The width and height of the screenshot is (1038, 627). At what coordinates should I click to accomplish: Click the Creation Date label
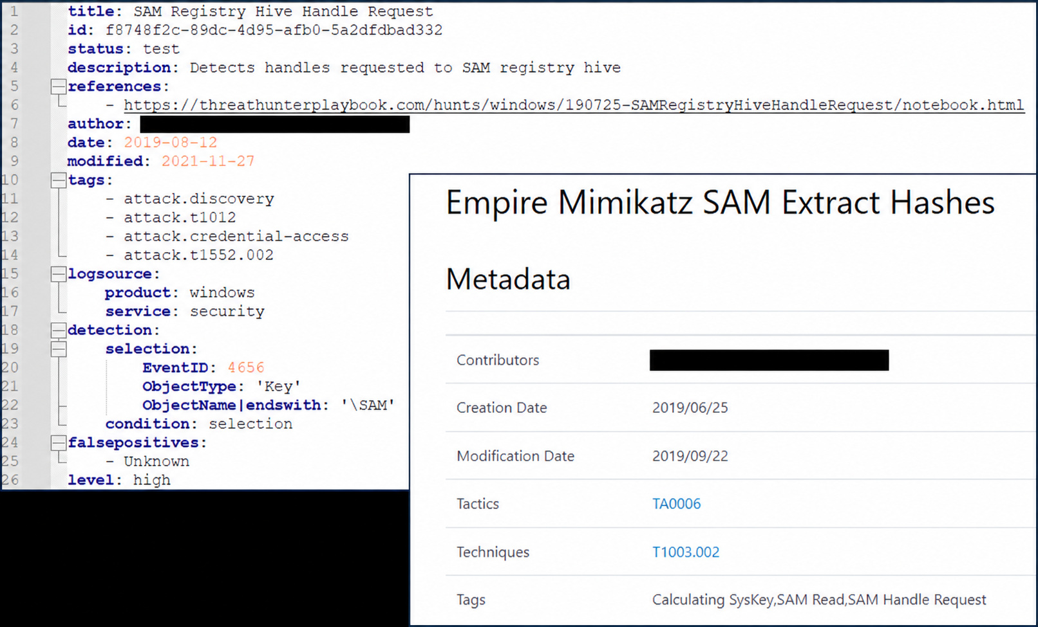(502, 408)
